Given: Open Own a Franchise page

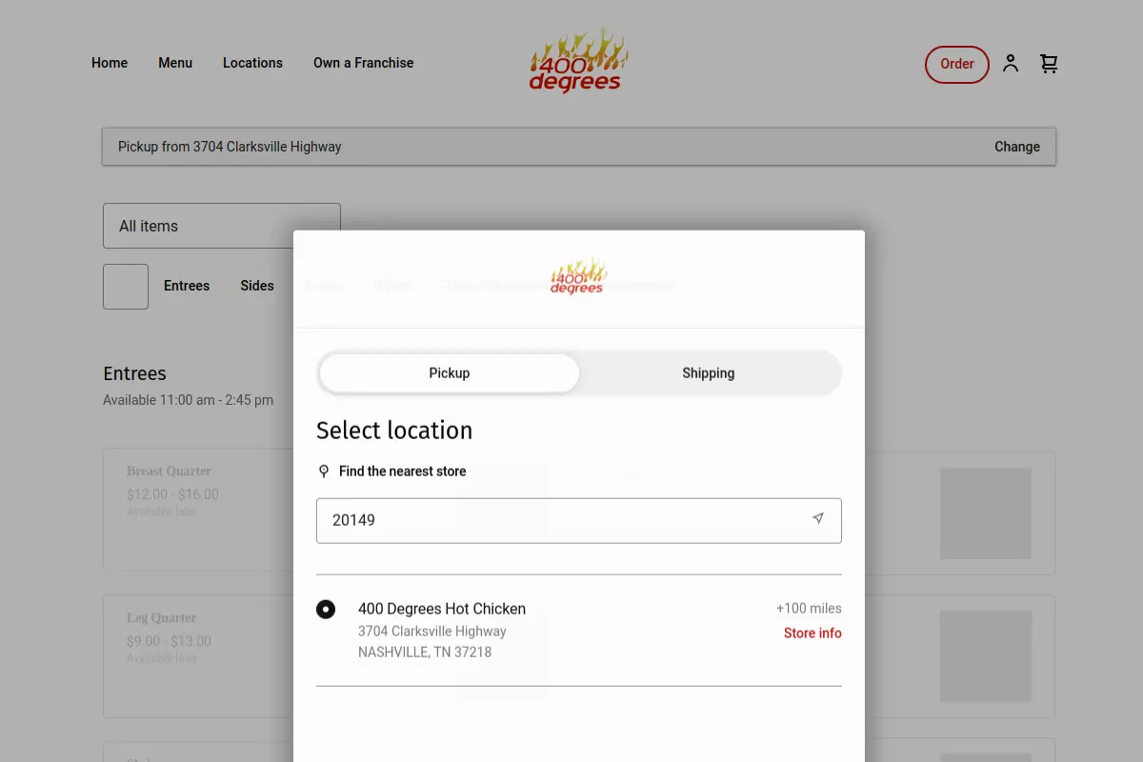Looking at the screenshot, I should (x=364, y=63).
